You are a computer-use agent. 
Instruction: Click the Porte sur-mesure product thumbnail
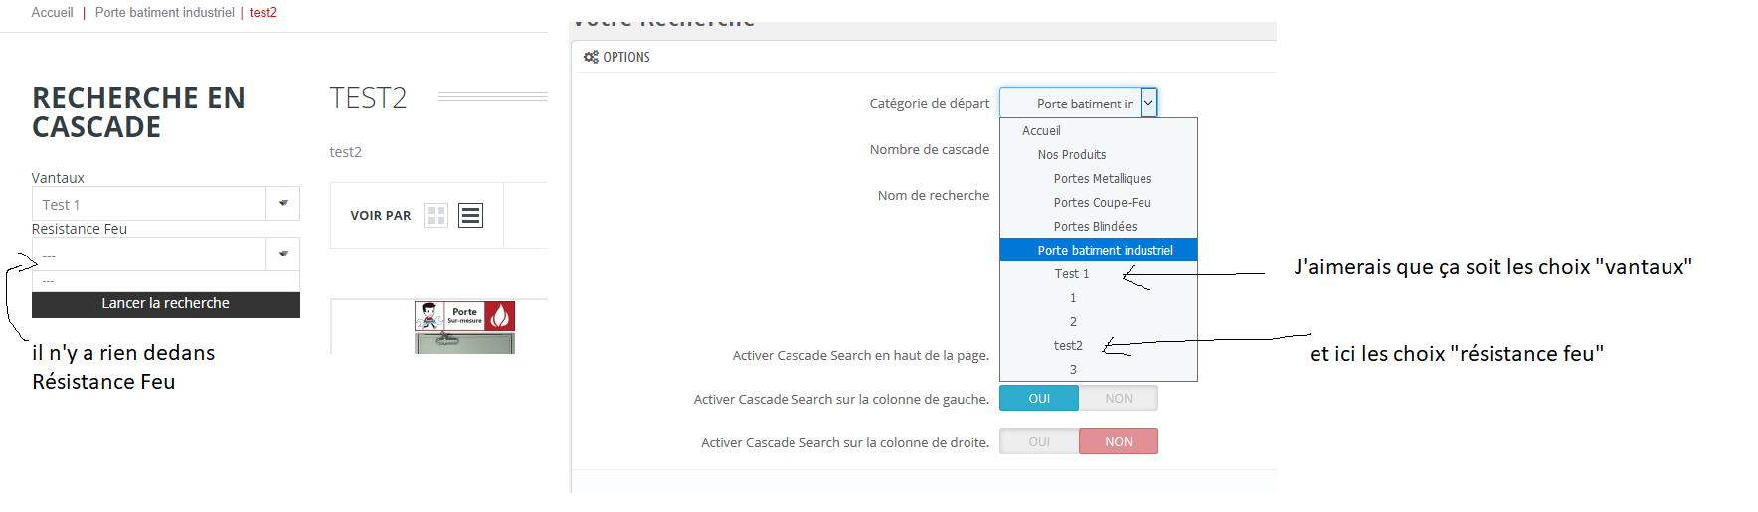pos(464,327)
